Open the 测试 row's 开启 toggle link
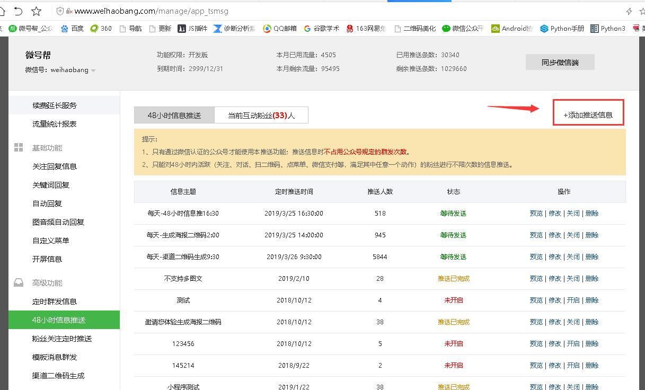The image size is (645, 390). tap(573, 300)
